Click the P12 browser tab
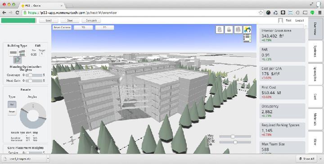The height and width of the screenshot is (164, 324). pyautogui.click(x=42, y=5)
